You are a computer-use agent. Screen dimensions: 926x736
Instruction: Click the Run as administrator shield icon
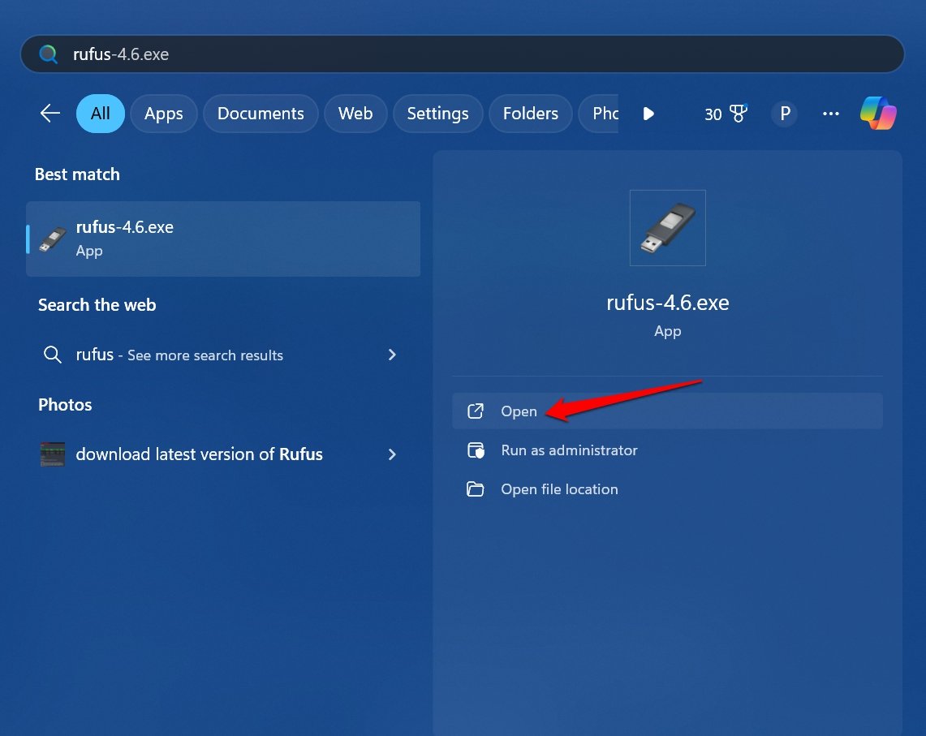(476, 450)
